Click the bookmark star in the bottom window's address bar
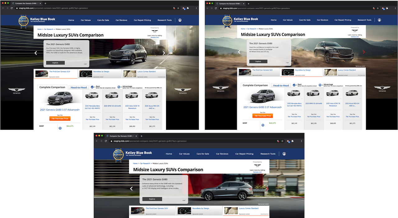398x218 pixels. pos(282,141)
